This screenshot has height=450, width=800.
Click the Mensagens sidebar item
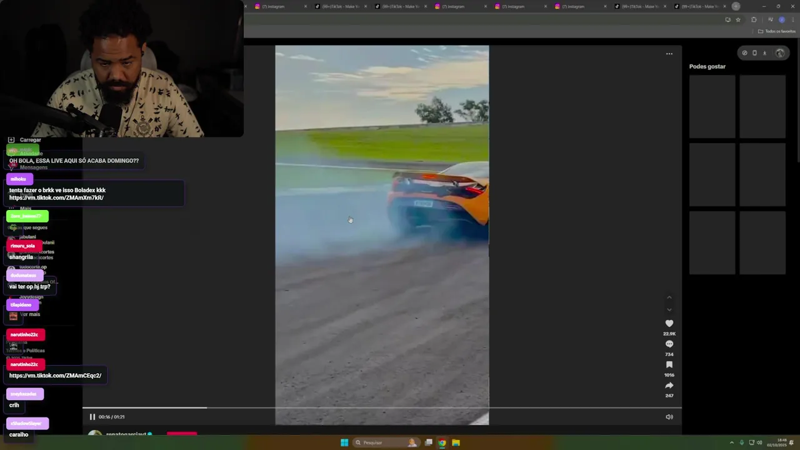(x=33, y=167)
